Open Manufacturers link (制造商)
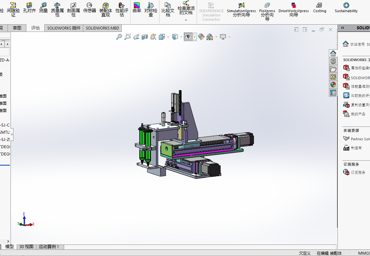Image resolution: width=370 pixels, height=256 pixels. 353,148
